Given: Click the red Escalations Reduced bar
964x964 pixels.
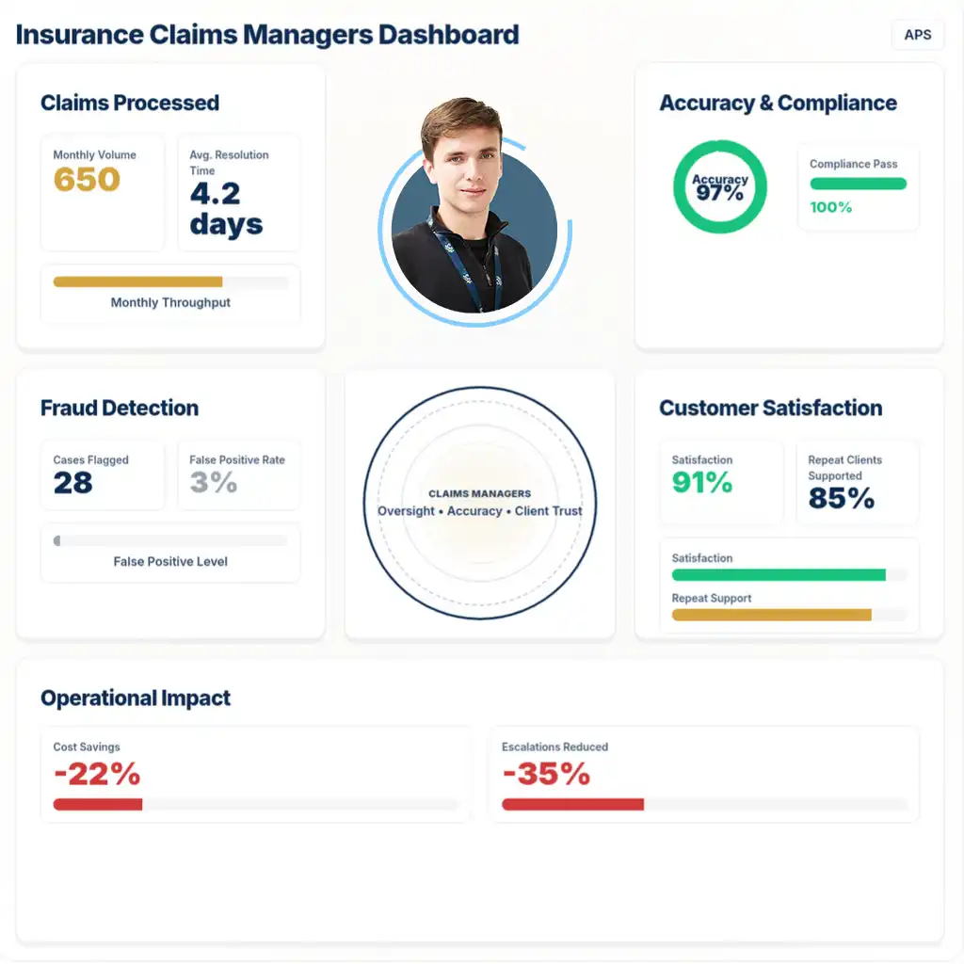Looking at the screenshot, I should click(x=572, y=805).
